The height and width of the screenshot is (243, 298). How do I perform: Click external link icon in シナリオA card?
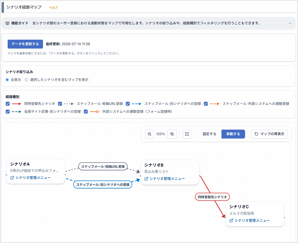[12, 178]
